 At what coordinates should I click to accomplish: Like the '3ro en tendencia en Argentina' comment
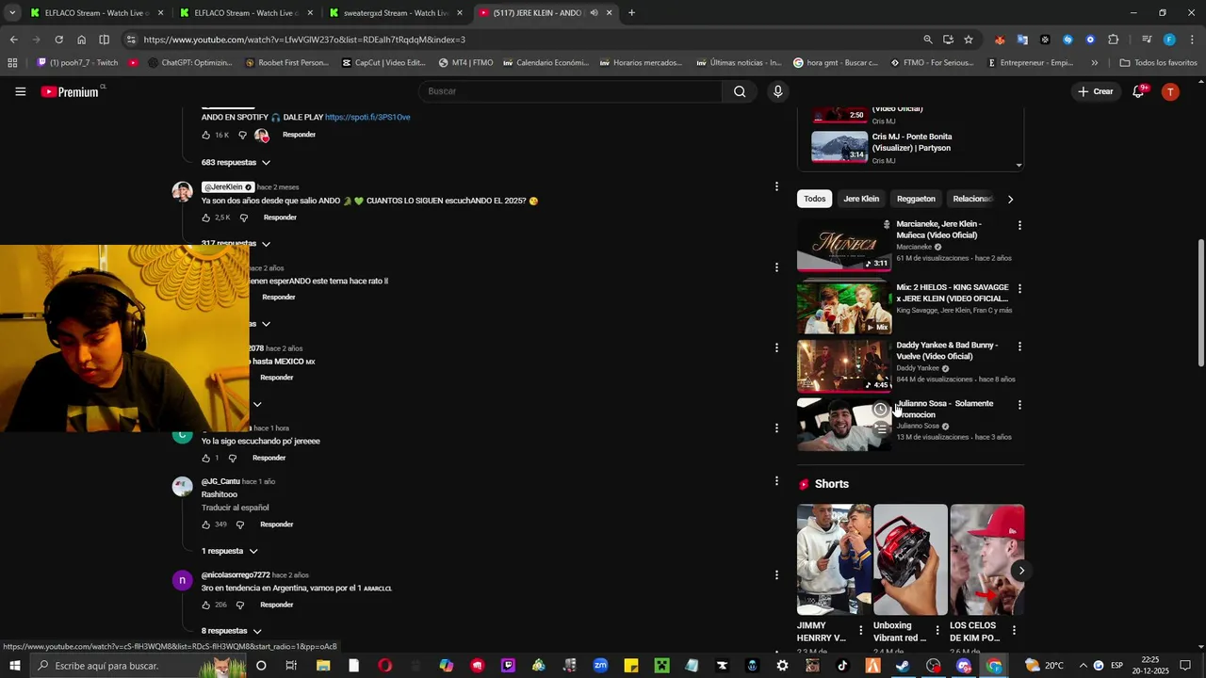[x=205, y=605]
